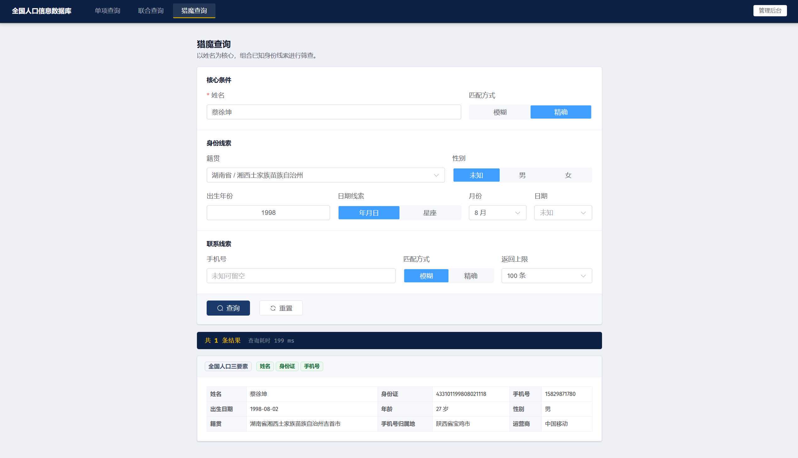Click the 全国人口三要素 source tag
This screenshot has width=798, height=458.
[228, 366]
